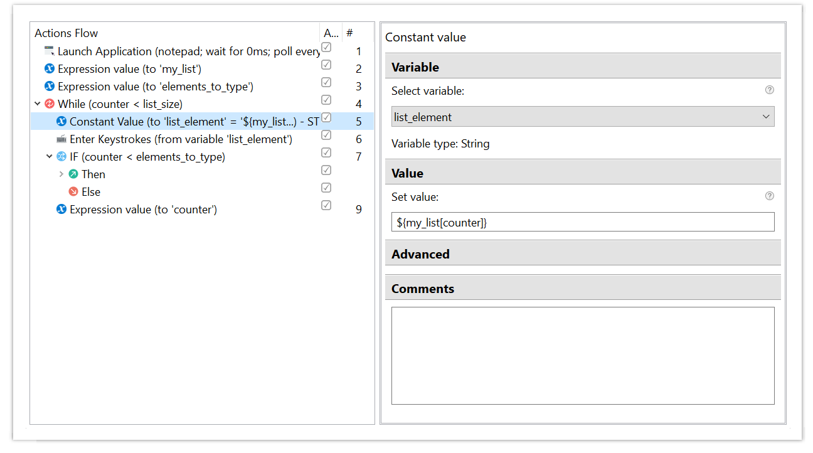Collapse the Value section header
Viewport: 813px width, 453px height.
(583, 173)
